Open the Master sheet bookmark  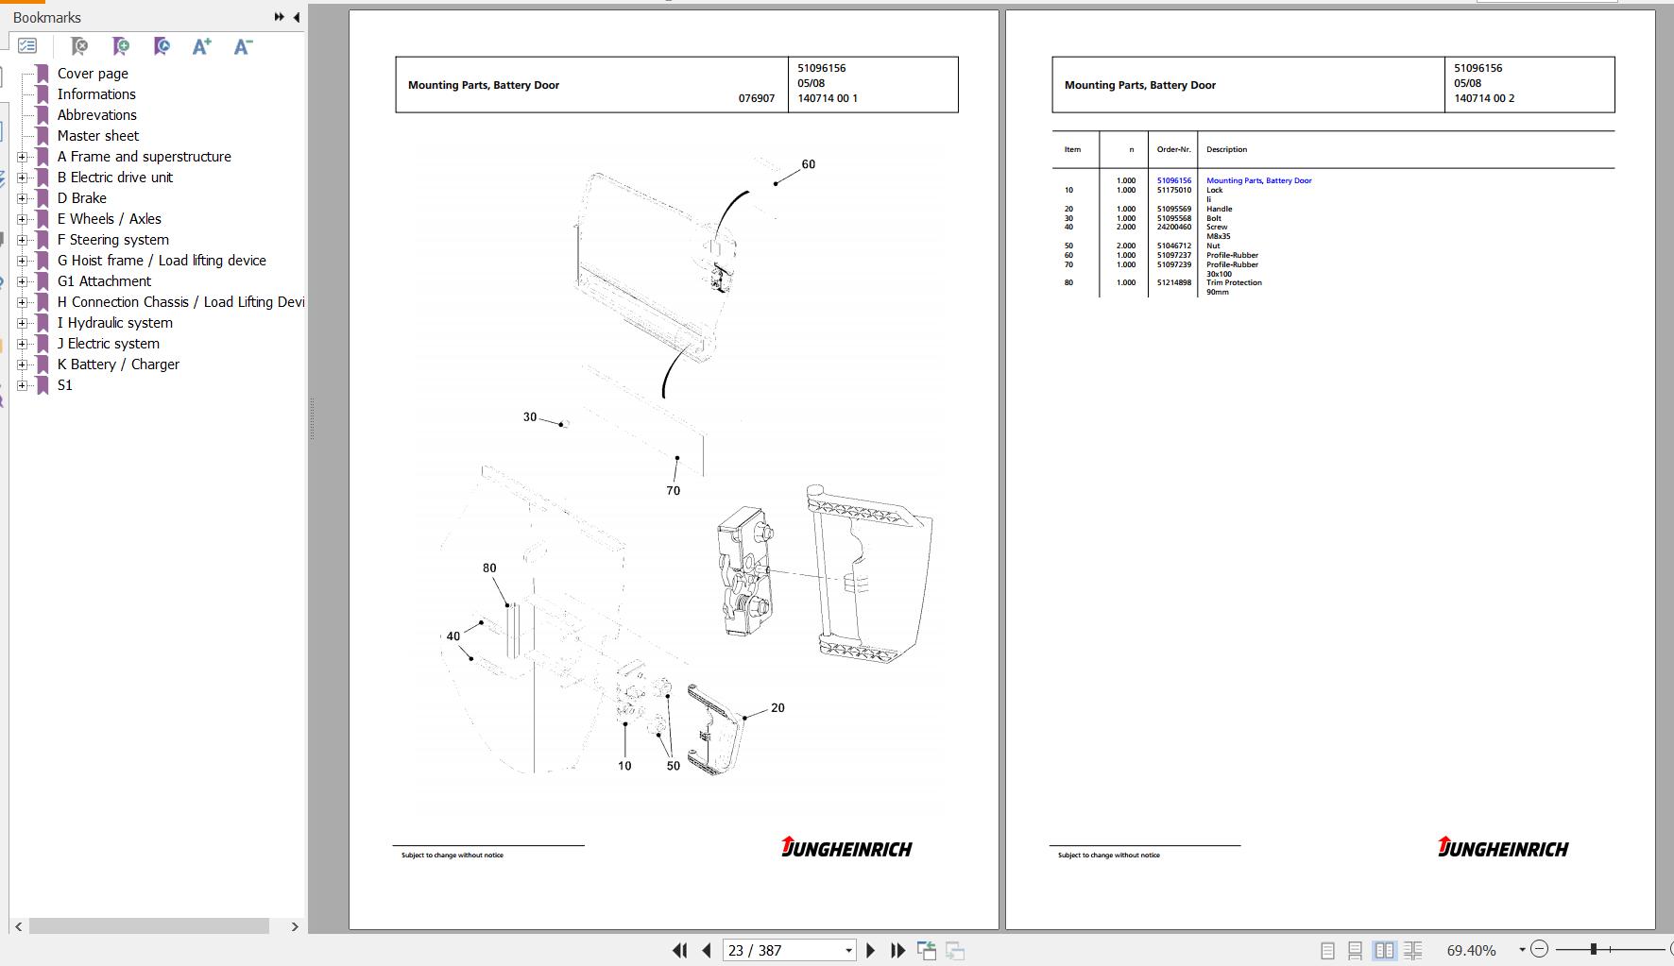coord(97,136)
